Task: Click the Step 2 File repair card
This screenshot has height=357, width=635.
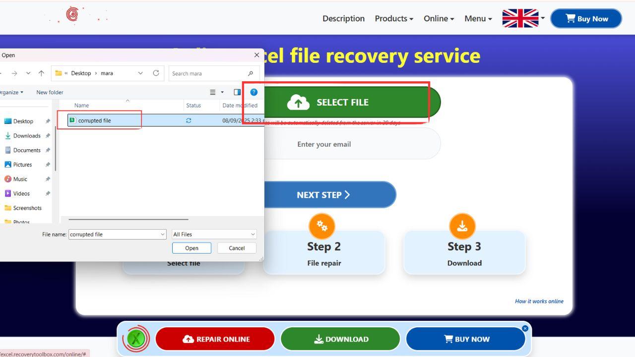Action: (324, 252)
